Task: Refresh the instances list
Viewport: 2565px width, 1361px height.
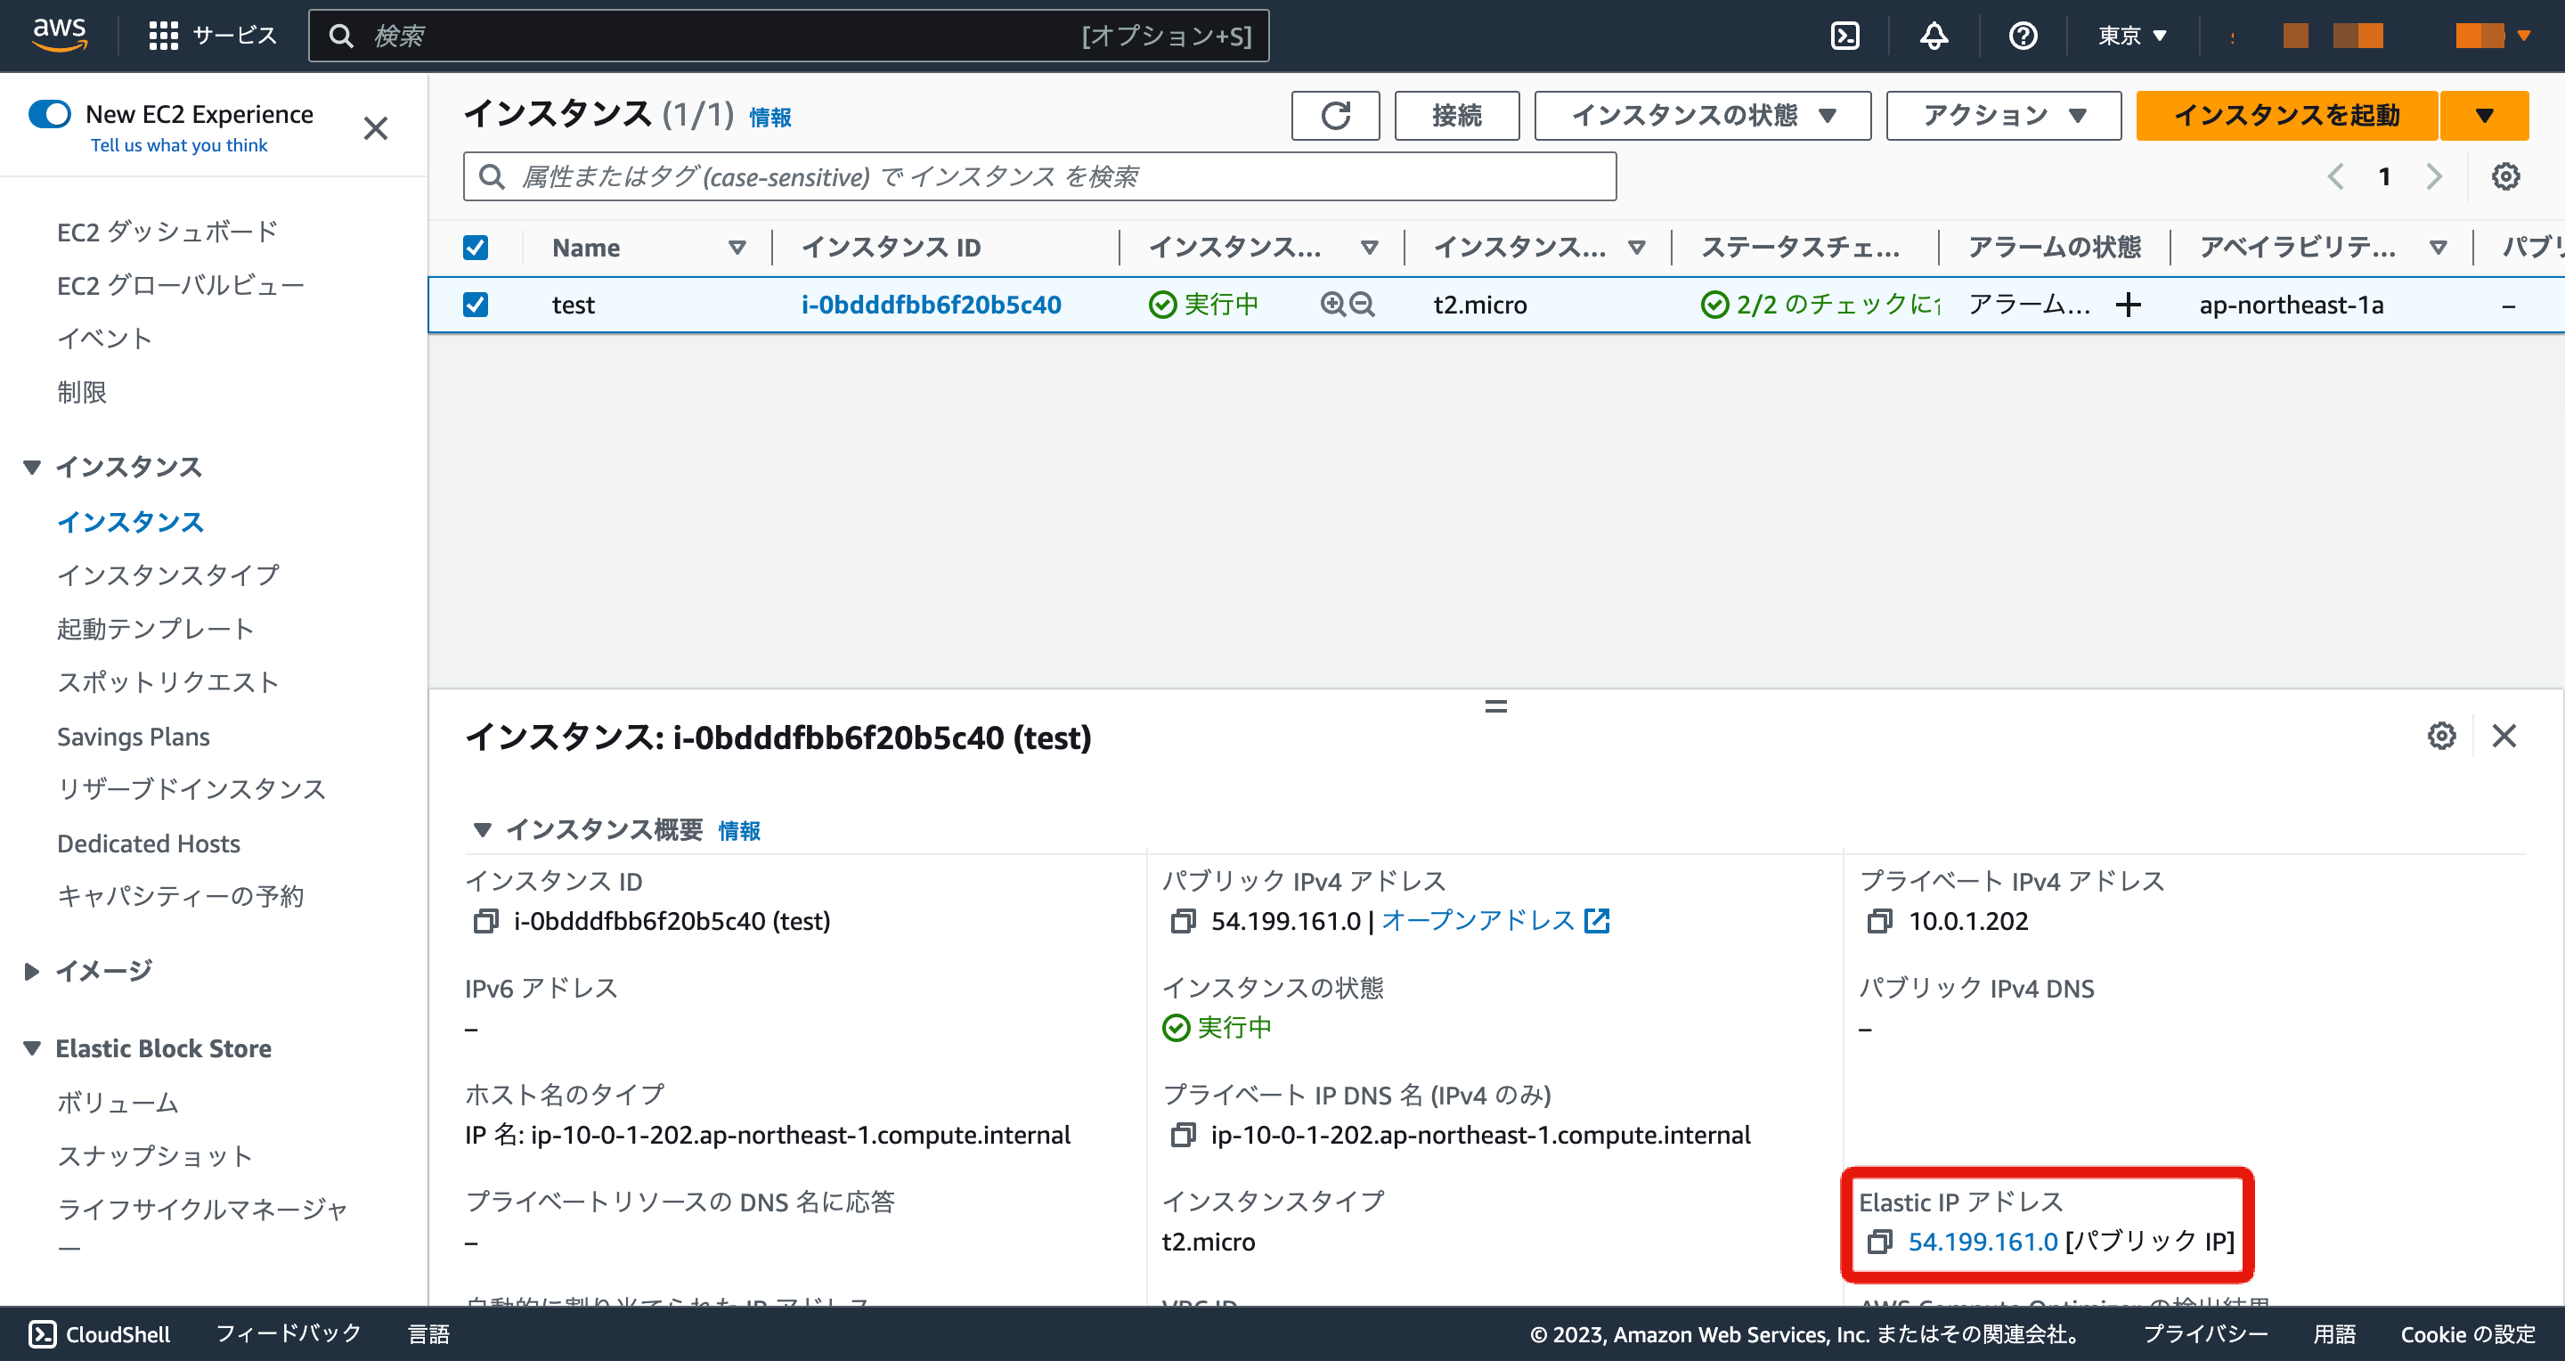Action: [x=1335, y=116]
